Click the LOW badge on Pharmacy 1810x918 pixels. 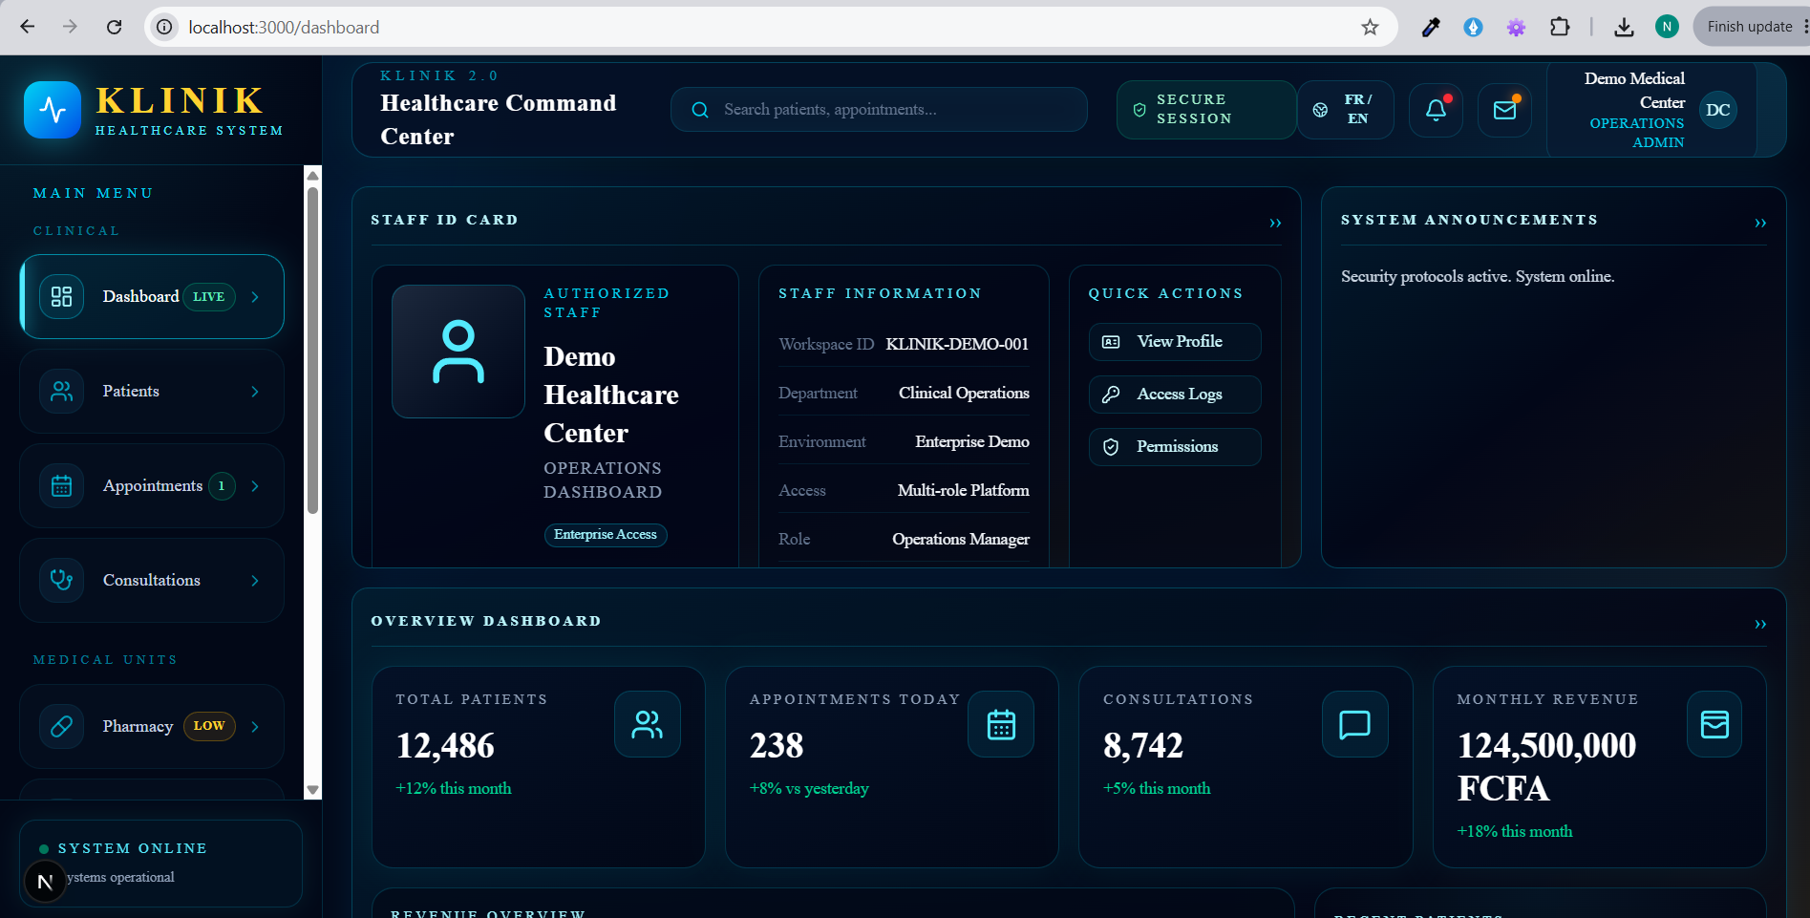point(209,726)
